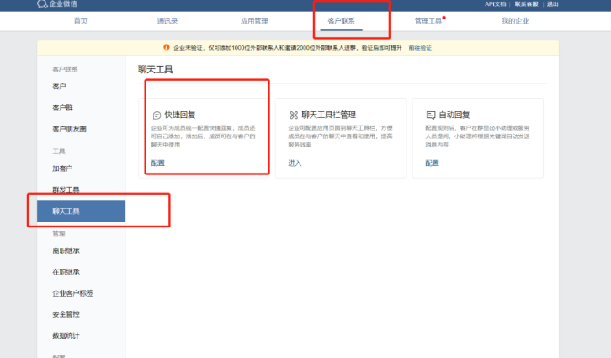Select 客户群 in the sidebar

63,108
